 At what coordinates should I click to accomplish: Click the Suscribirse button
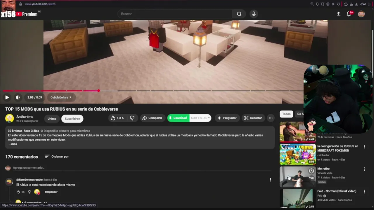pyautogui.click(x=72, y=118)
